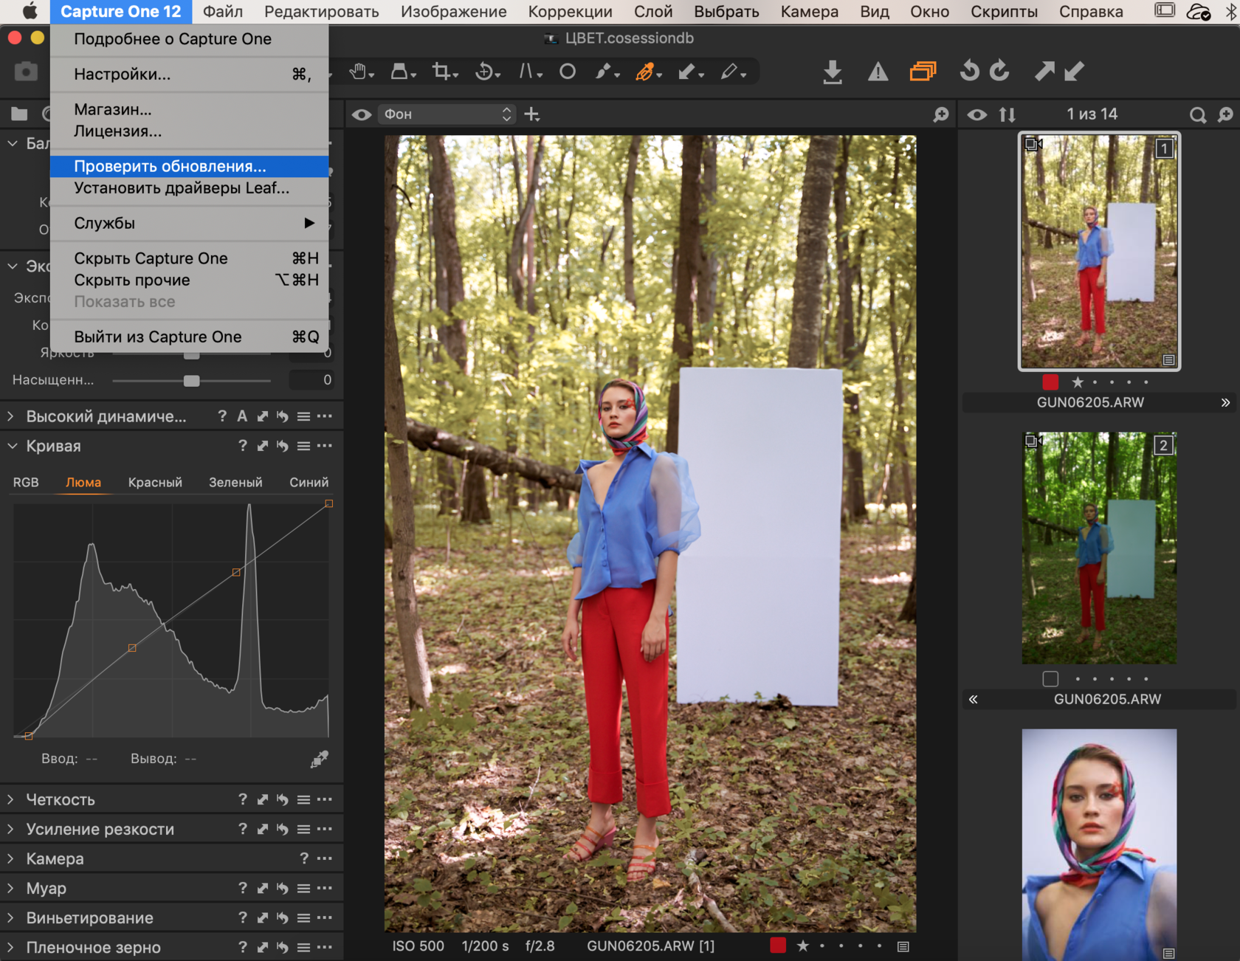Click the browser search magnifier icon

point(1198,114)
